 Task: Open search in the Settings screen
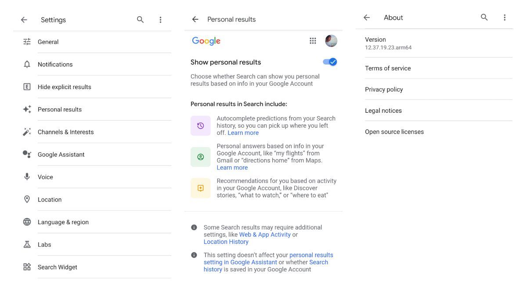(x=140, y=19)
